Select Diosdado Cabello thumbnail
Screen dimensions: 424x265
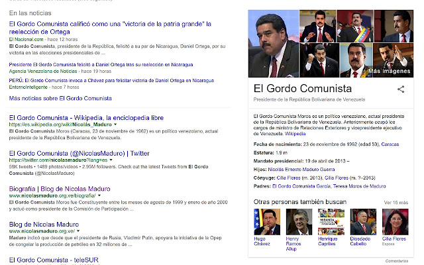(x=363, y=222)
